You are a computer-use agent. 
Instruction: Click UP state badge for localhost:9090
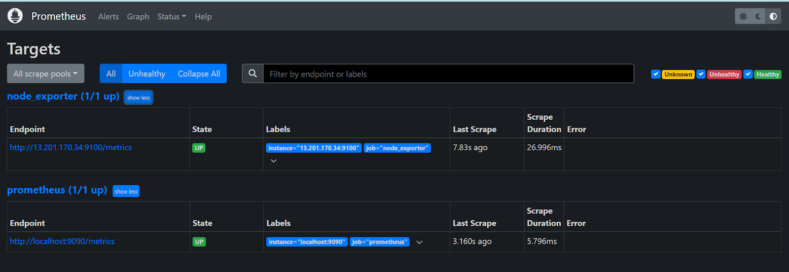pyautogui.click(x=199, y=242)
